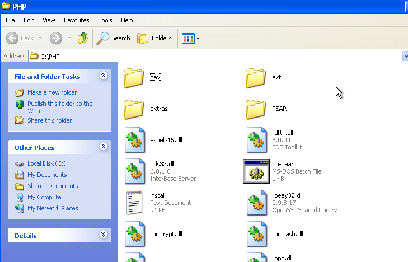Go to Local Disk (C:) link
The image size is (408, 262).
46,163
